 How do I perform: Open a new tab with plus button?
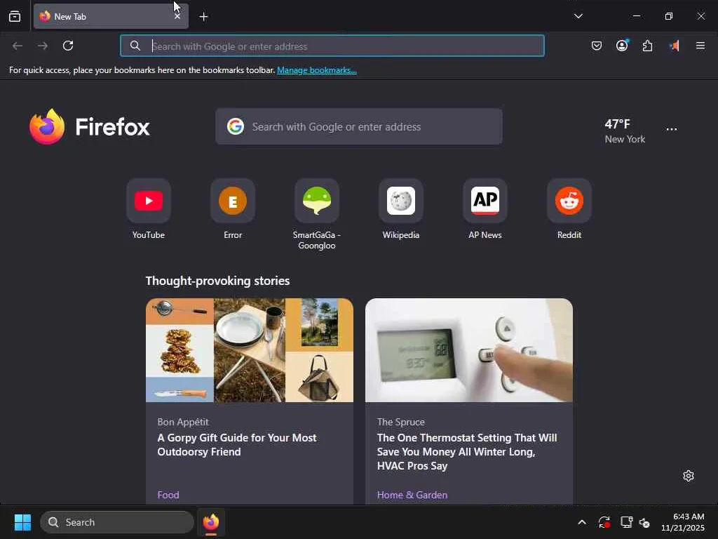point(204,17)
